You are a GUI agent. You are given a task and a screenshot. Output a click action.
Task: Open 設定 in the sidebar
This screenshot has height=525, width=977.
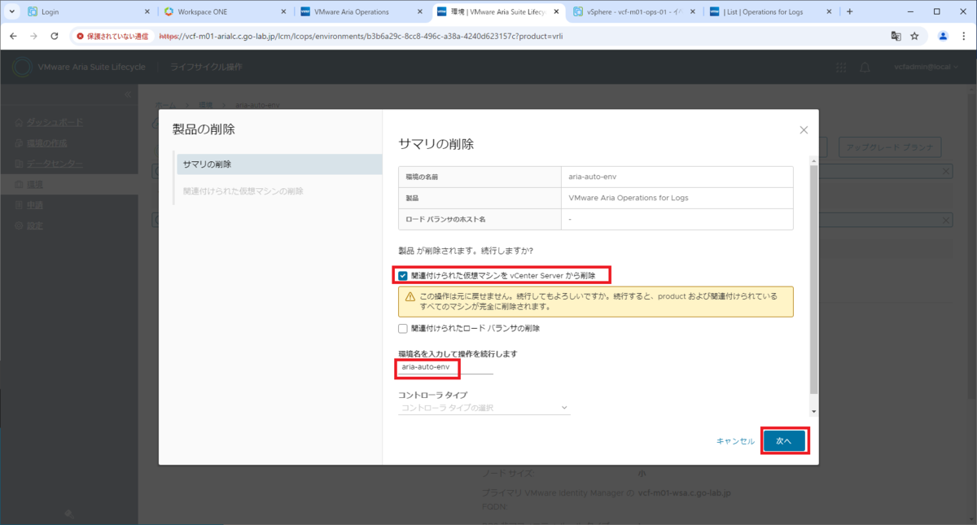point(34,225)
